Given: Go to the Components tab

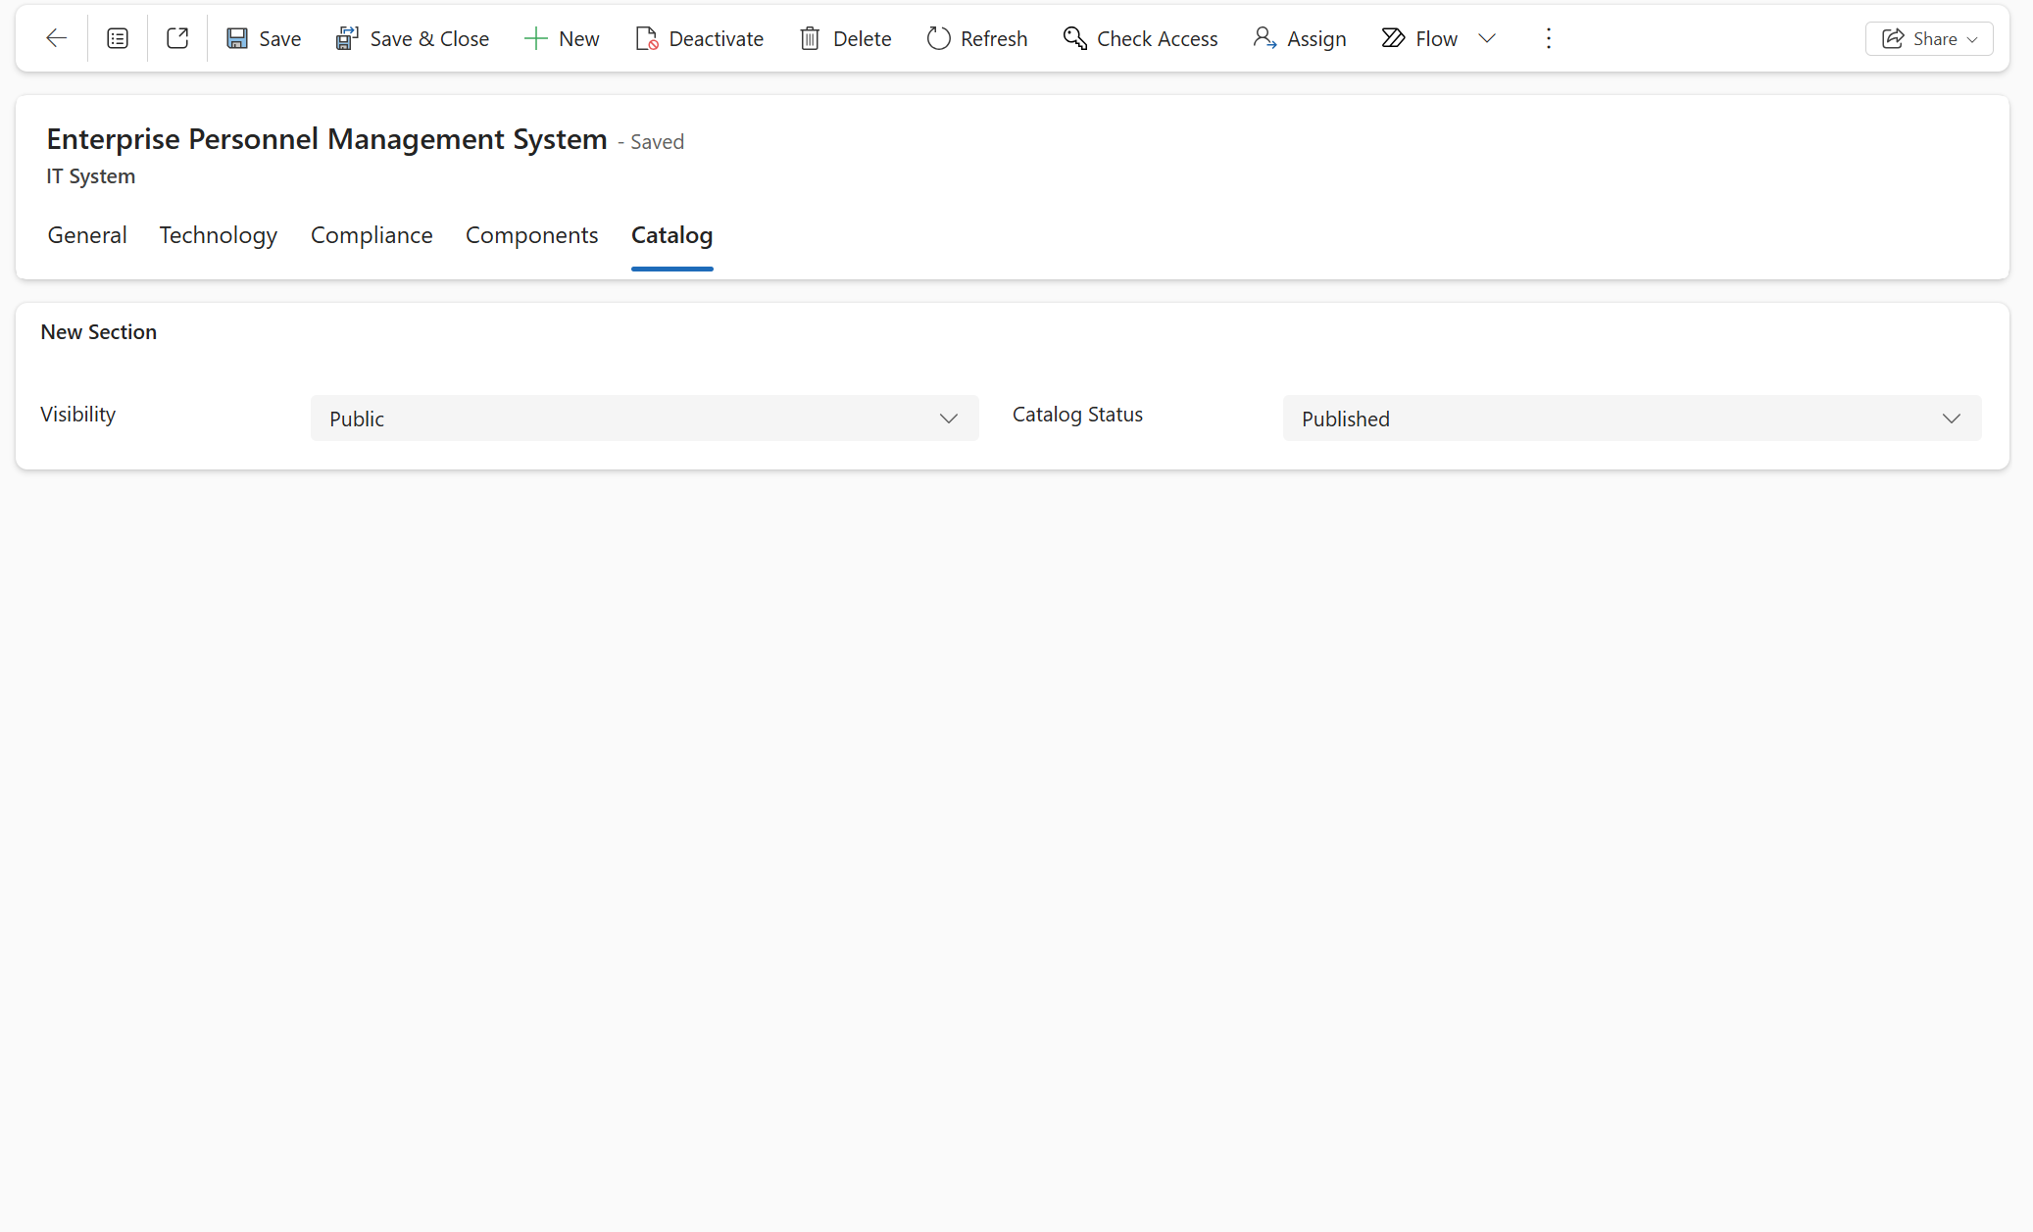Looking at the screenshot, I should pyautogui.click(x=531, y=235).
